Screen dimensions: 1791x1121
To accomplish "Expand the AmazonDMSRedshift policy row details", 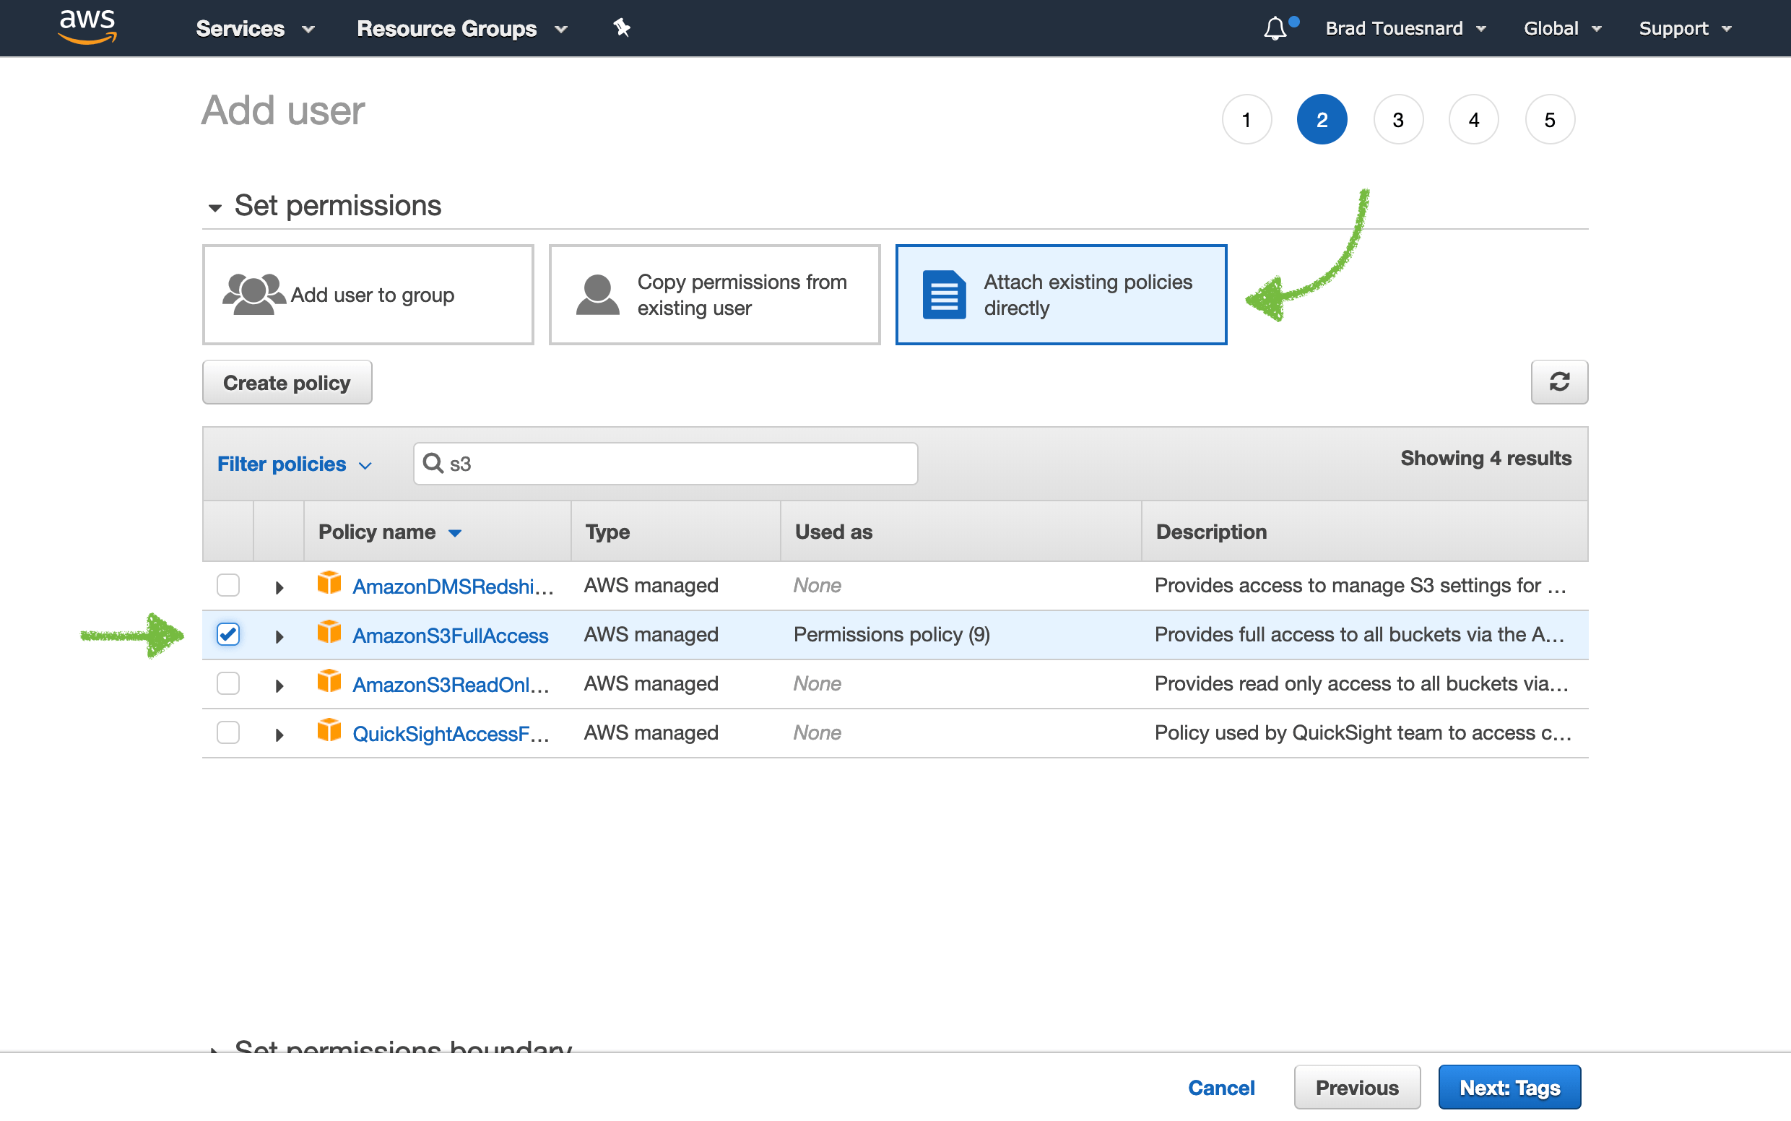I will click(279, 588).
